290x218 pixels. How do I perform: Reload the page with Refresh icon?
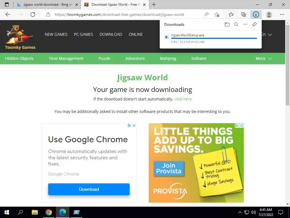(33, 14)
